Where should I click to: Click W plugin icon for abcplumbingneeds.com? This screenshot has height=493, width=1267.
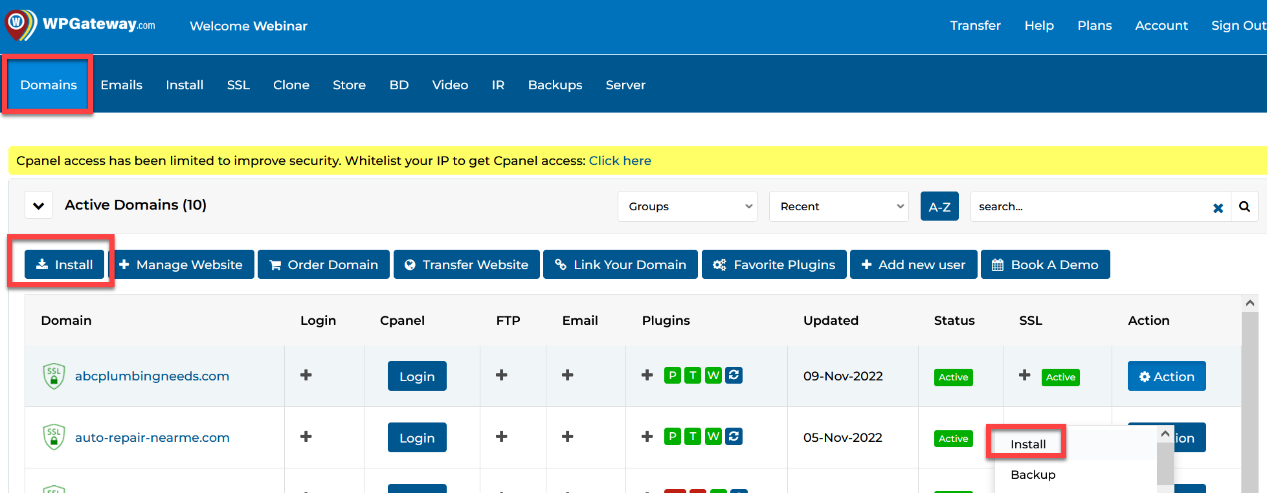click(x=713, y=375)
